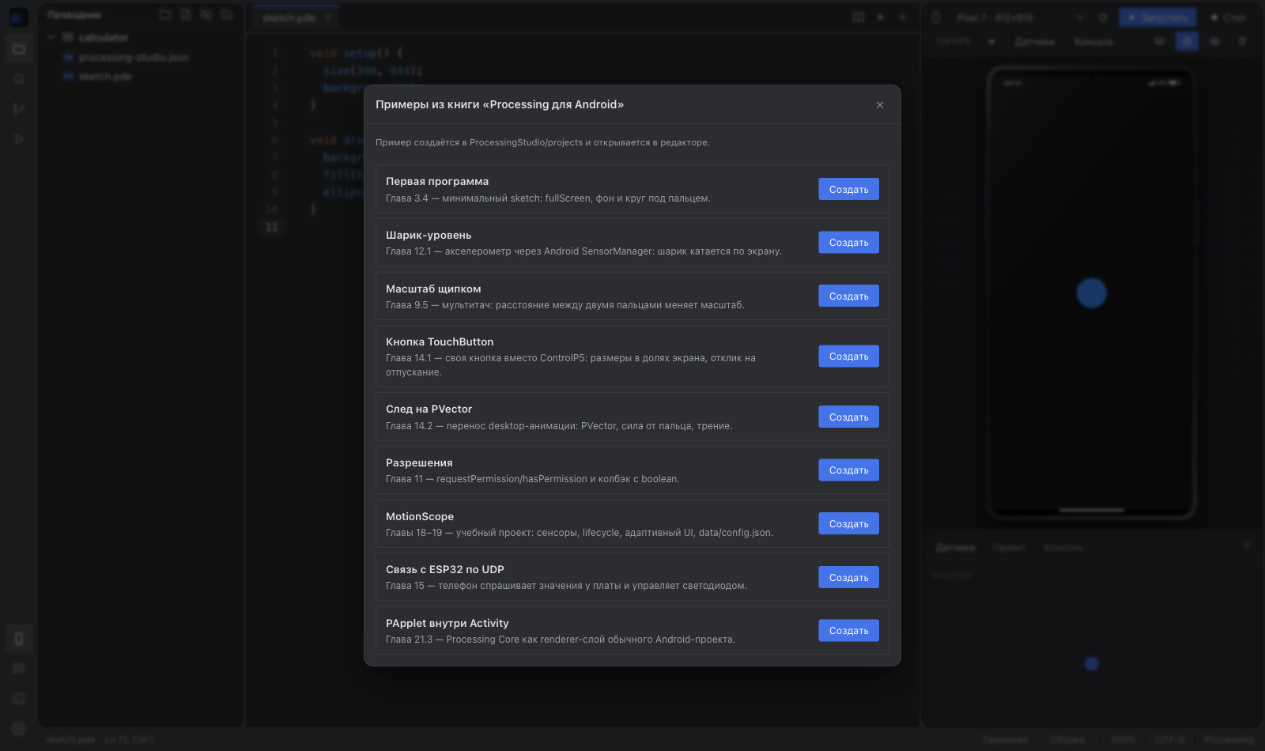Click Processing in the status bar
This screenshot has width=1265, height=751.
coord(1229,740)
